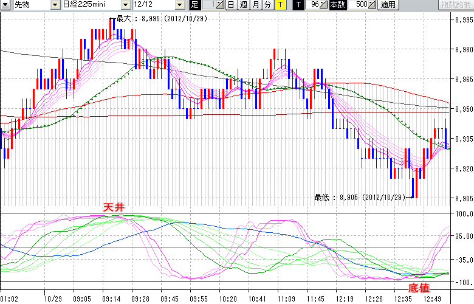Click the yellow T tick button

(x=280, y=5)
